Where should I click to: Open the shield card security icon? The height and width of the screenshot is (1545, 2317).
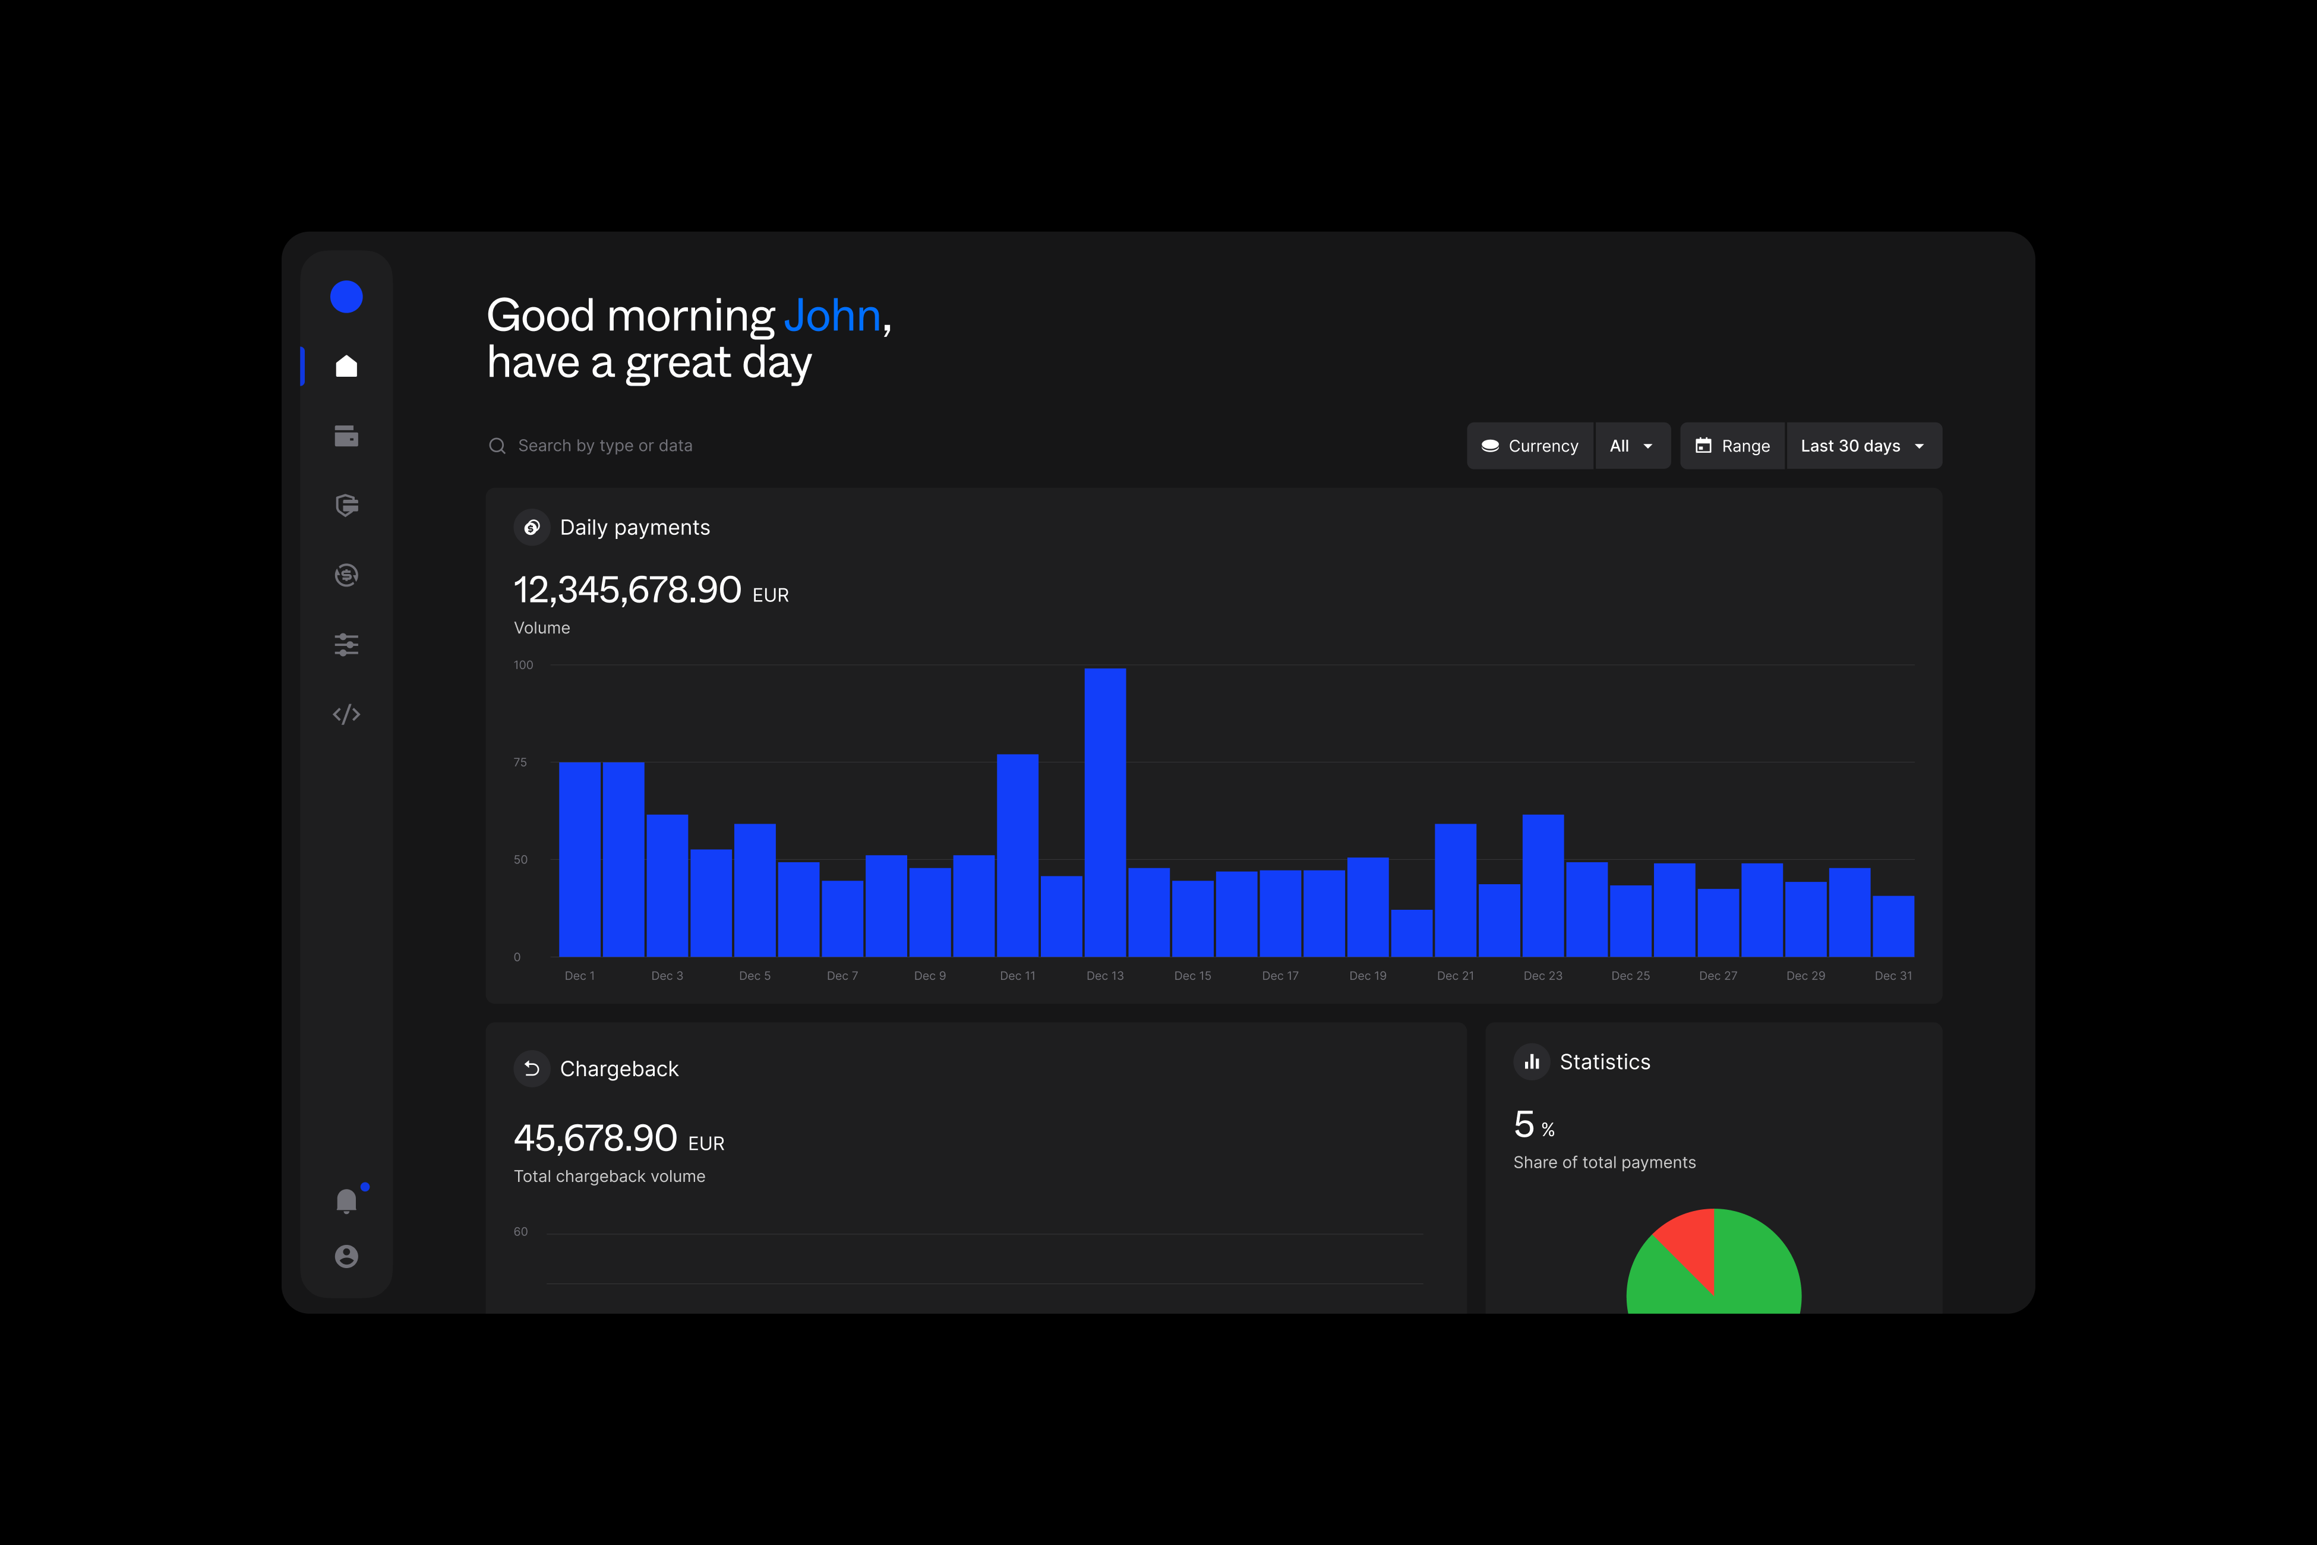(x=346, y=506)
